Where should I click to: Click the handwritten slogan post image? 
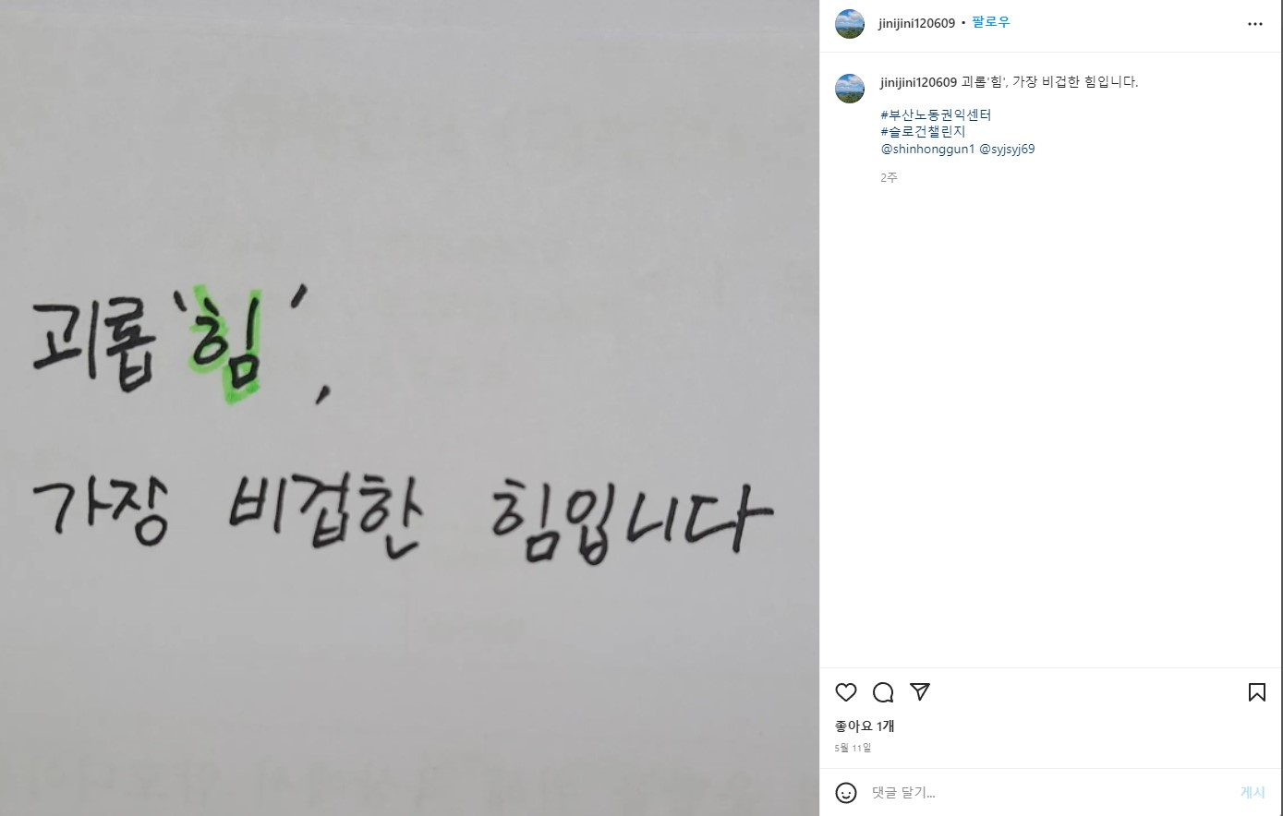pyautogui.click(x=409, y=408)
